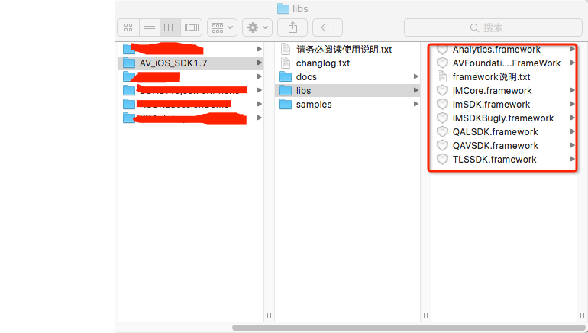
Task: Select the libs folder row
Action: (347, 90)
